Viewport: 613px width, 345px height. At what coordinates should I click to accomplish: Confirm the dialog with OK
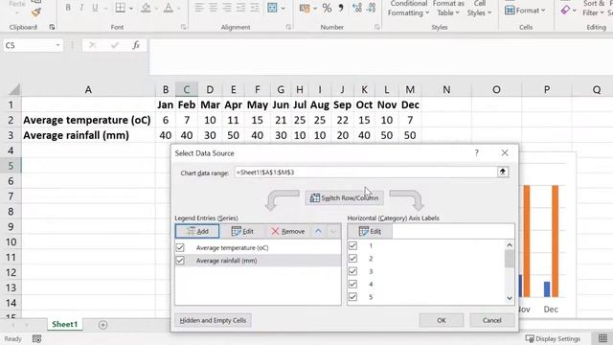(442, 320)
